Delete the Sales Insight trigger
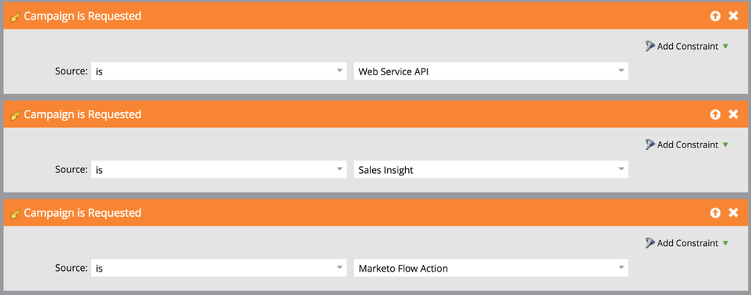751x295 pixels. [x=733, y=114]
